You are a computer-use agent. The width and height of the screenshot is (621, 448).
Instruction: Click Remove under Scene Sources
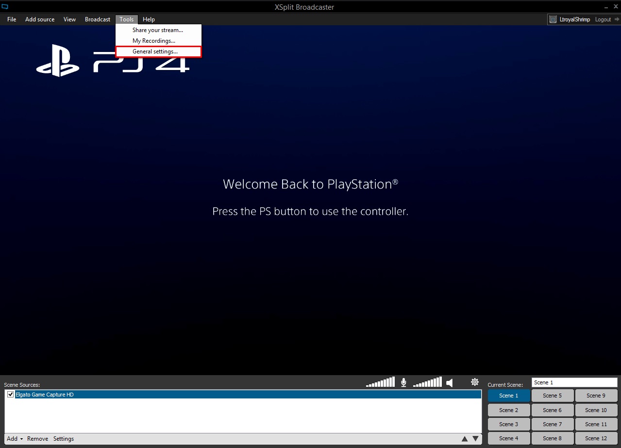[37, 439]
